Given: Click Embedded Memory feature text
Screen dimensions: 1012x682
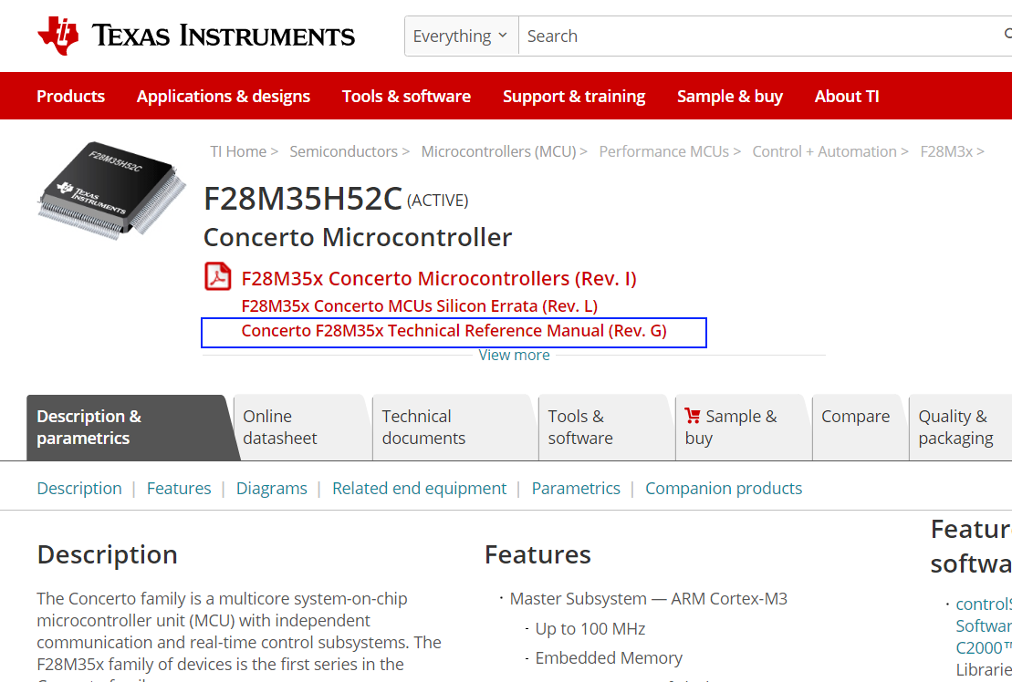Looking at the screenshot, I should click(609, 657).
